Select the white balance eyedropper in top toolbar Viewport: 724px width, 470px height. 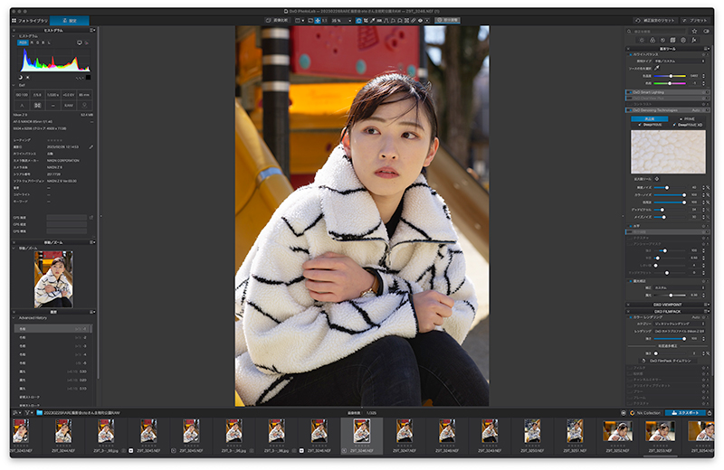pyautogui.click(x=373, y=20)
